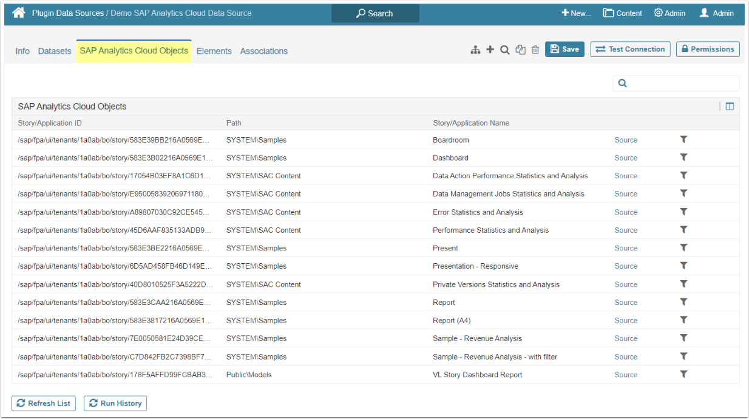Open the column chooser icon

click(x=730, y=106)
